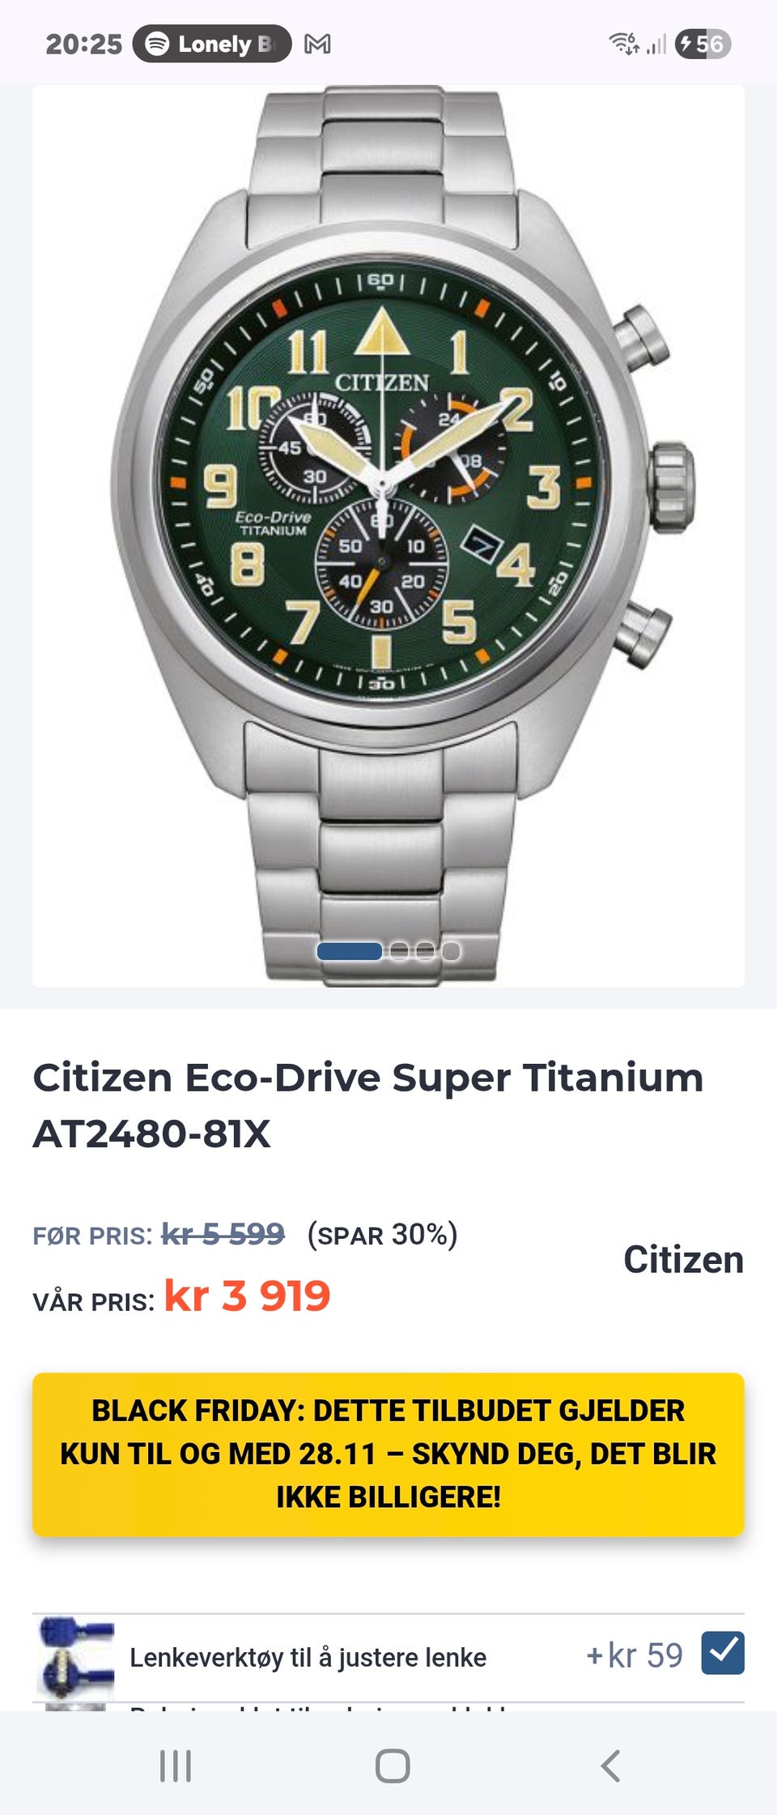This screenshot has width=777, height=1815.
Task: Tap the battery charging indicator
Action: click(x=703, y=44)
